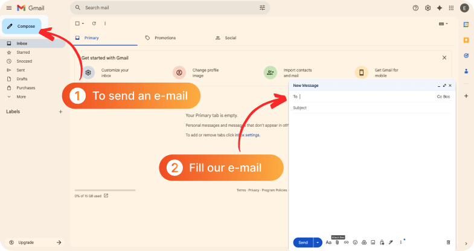Open the Google apps grid
Image resolution: width=474 pixels, height=251 pixels.
[451, 8]
